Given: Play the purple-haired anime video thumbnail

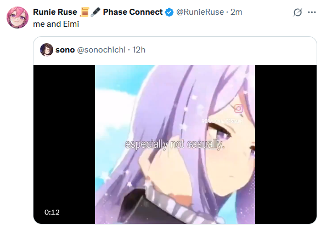Looking at the screenshot, I should tap(175, 145).
